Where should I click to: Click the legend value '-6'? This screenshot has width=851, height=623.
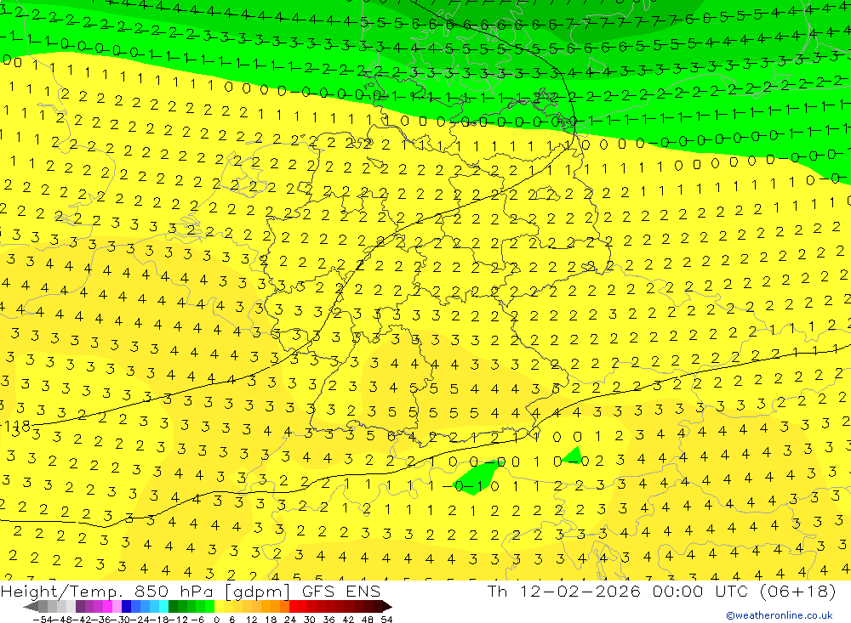(197, 620)
